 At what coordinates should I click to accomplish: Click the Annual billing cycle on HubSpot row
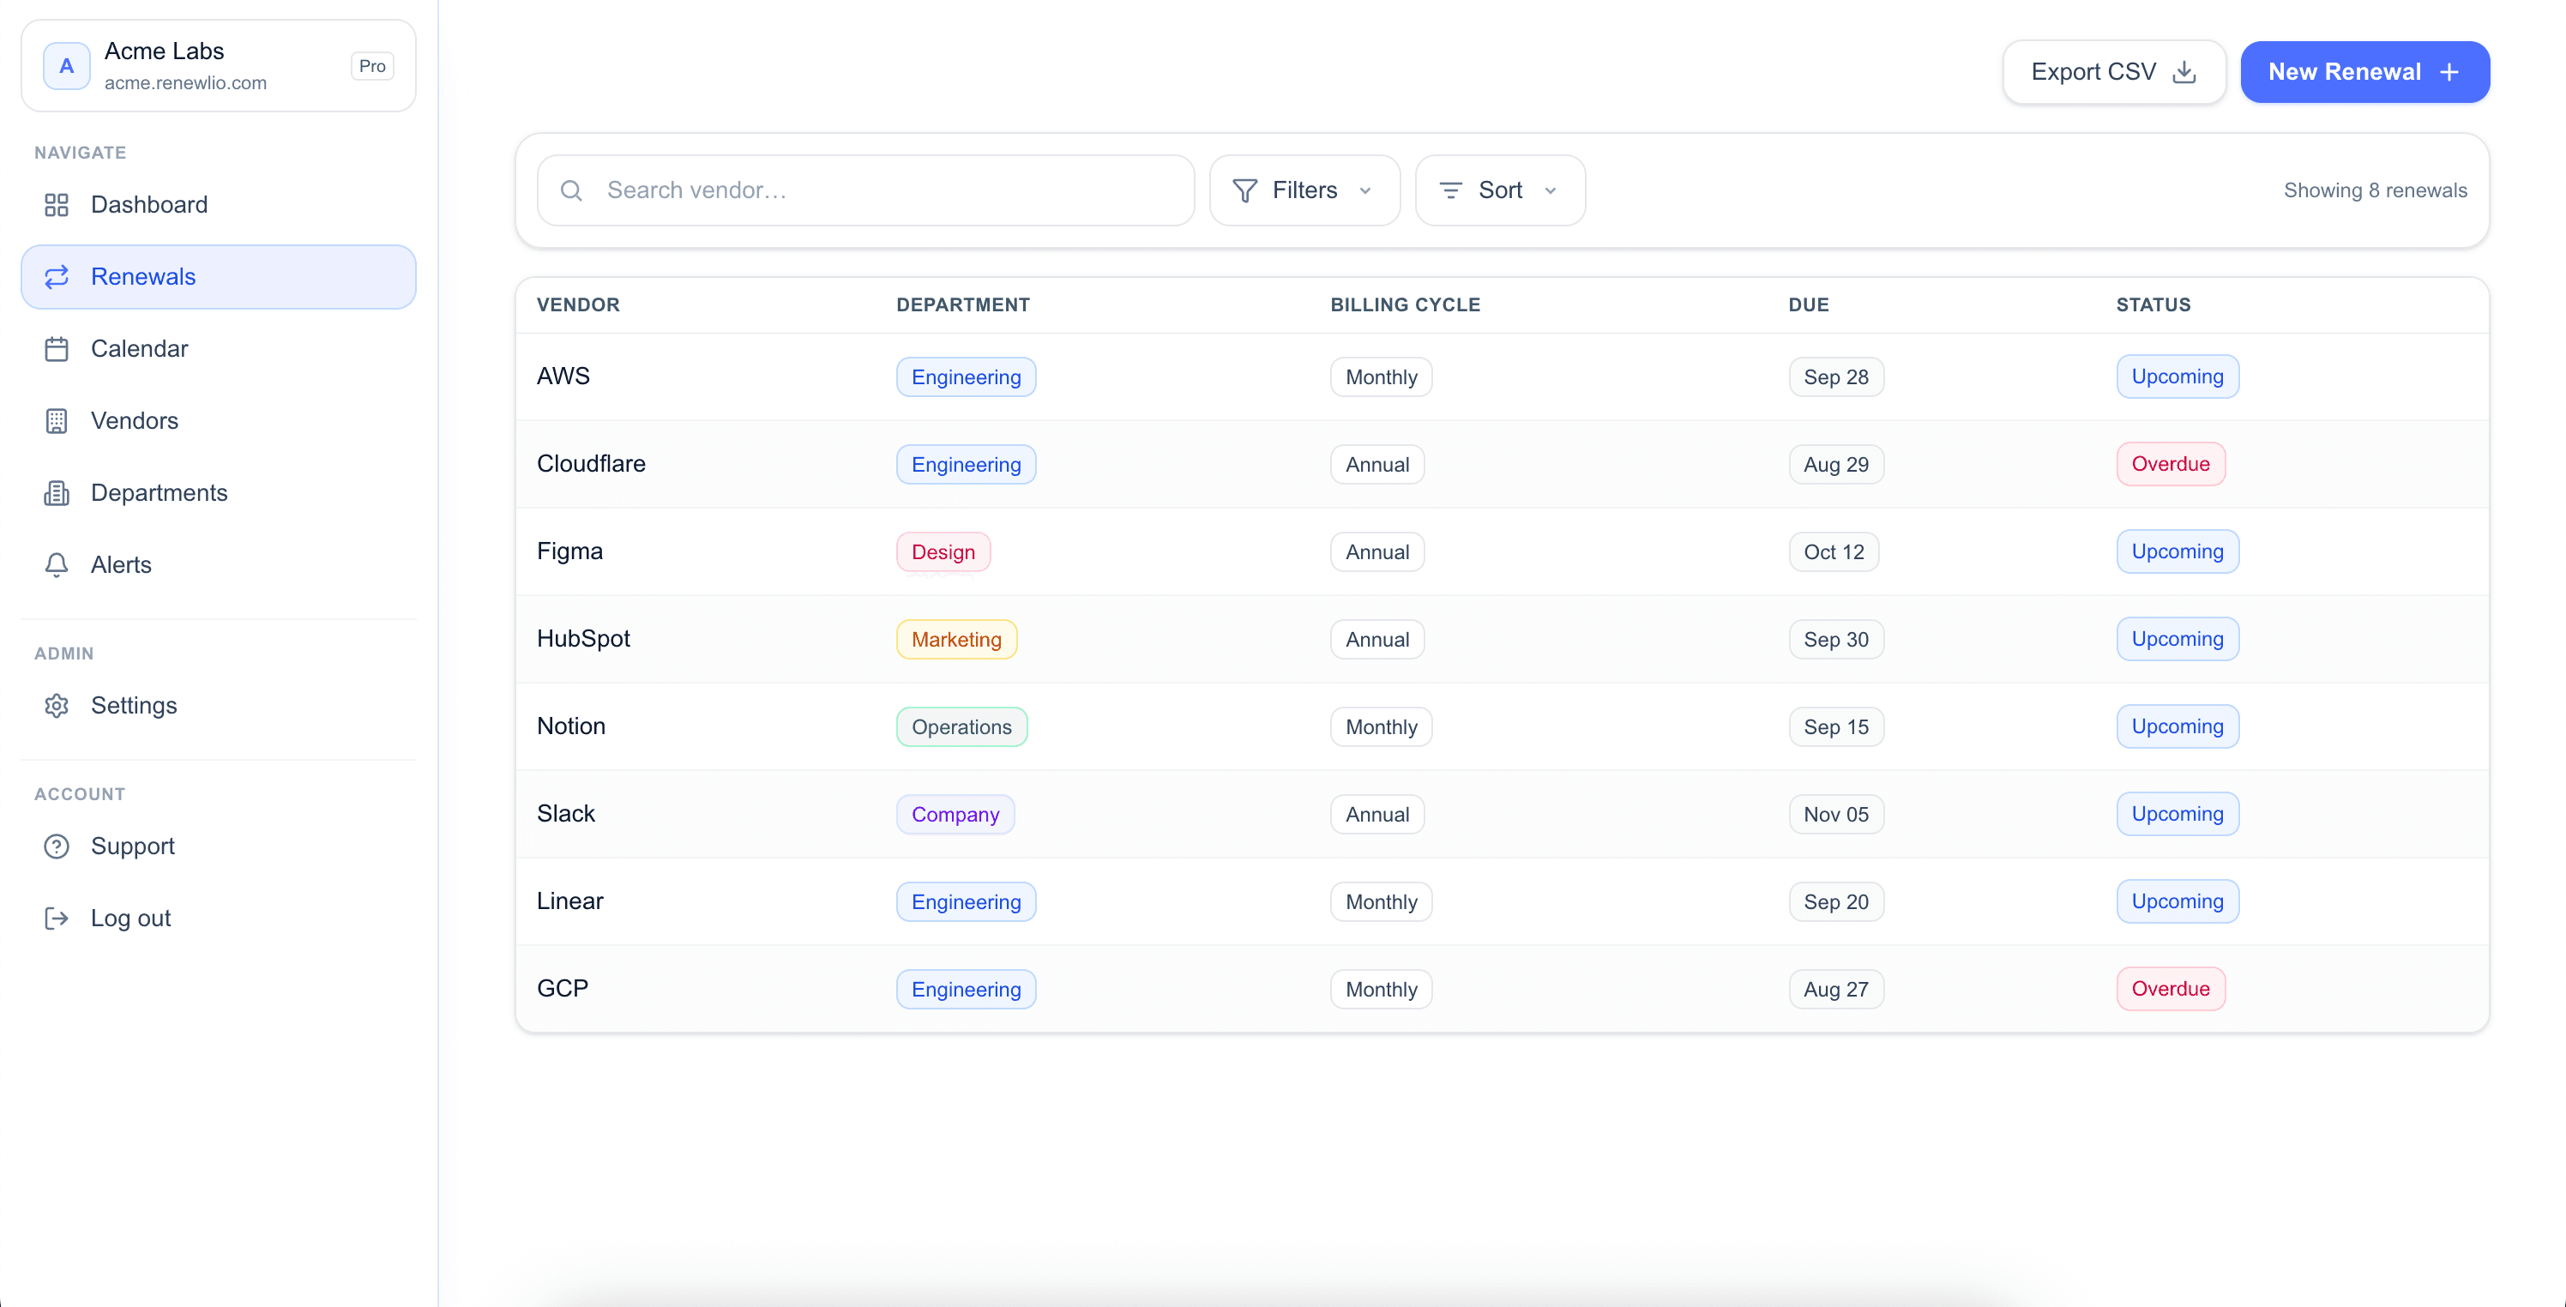[1377, 640]
